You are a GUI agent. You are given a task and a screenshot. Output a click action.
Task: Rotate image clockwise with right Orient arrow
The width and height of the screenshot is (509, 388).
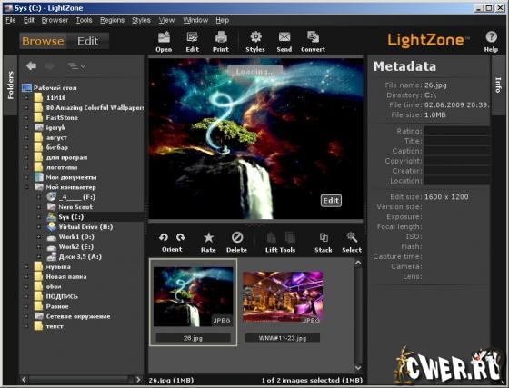tap(181, 238)
